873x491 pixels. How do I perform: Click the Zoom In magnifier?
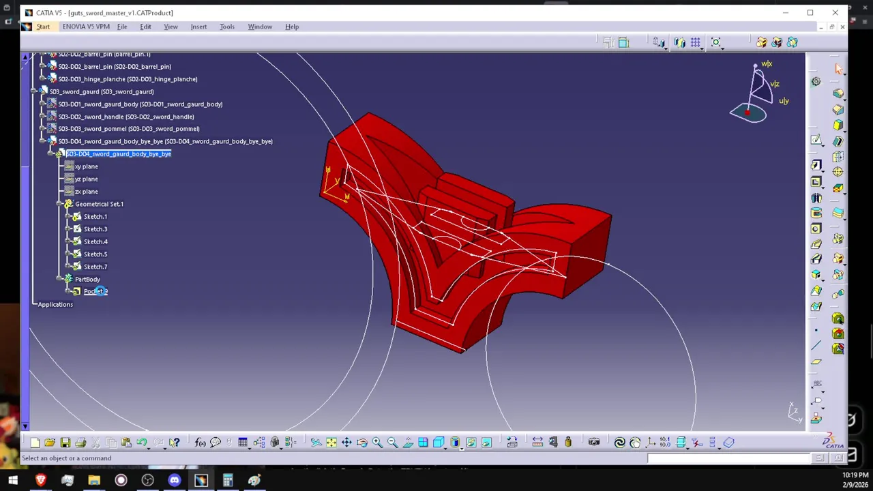tap(377, 443)
